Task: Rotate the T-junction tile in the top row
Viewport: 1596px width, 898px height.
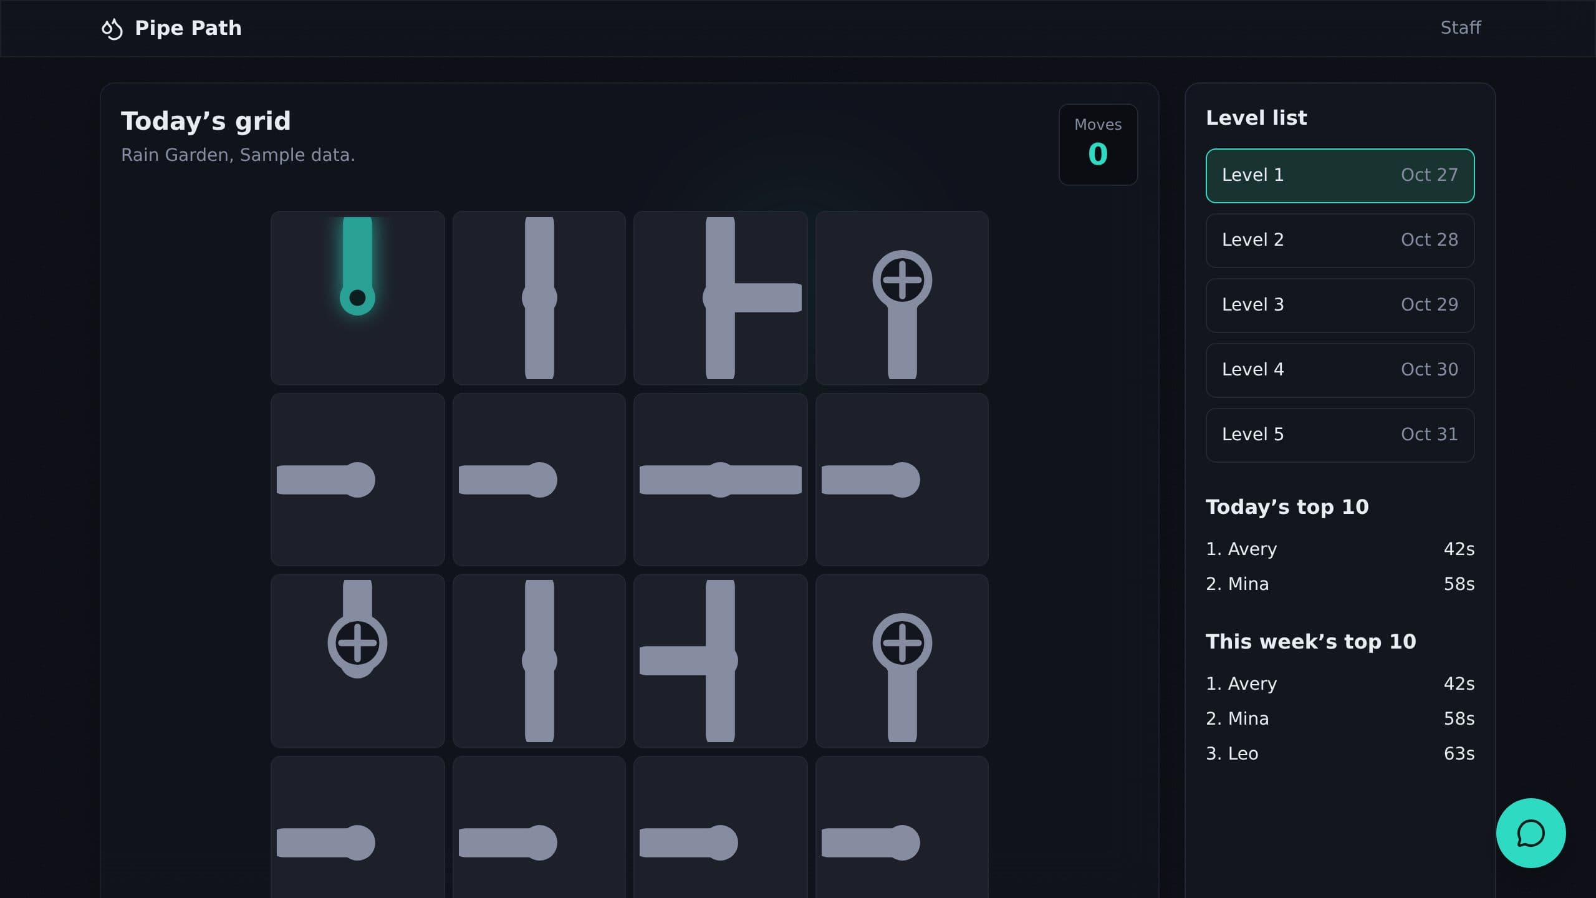Action: [720, 297]
